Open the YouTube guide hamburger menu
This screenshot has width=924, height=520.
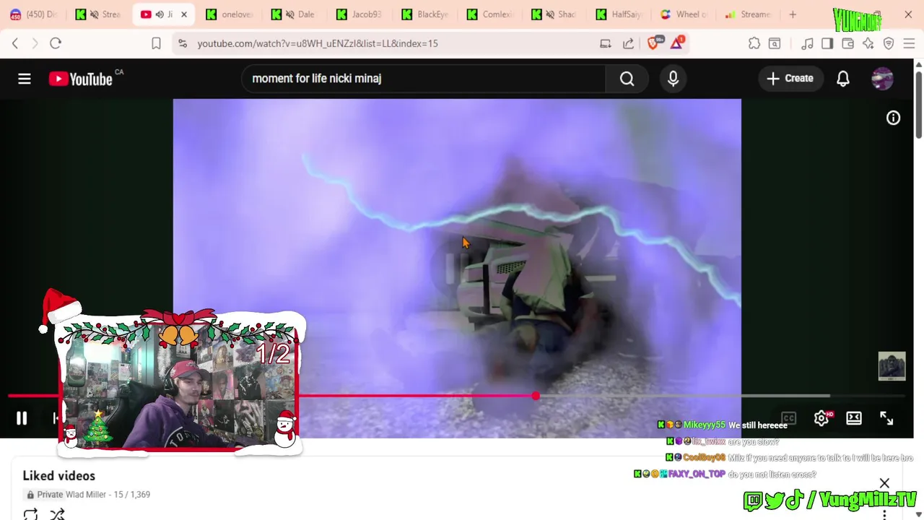25,79
